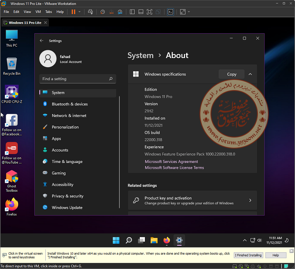Select the Ghost Toolbox desktop shortcut
This screenshot has width=295, height=269.
12,181
